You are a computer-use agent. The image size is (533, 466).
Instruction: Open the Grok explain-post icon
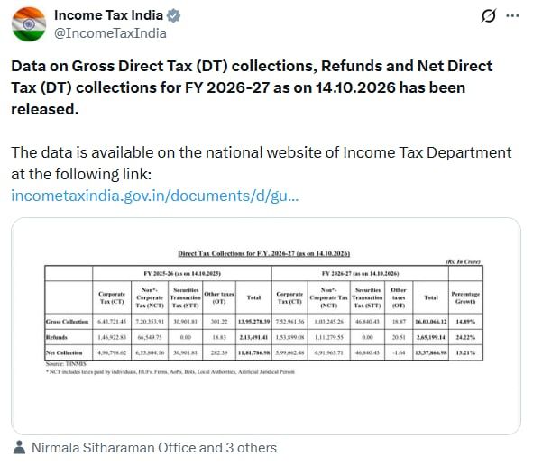click(489, 15)
